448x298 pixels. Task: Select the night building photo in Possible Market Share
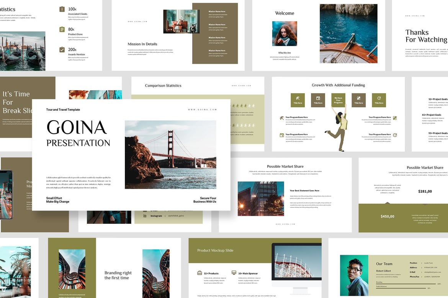[x=261, y=199]
